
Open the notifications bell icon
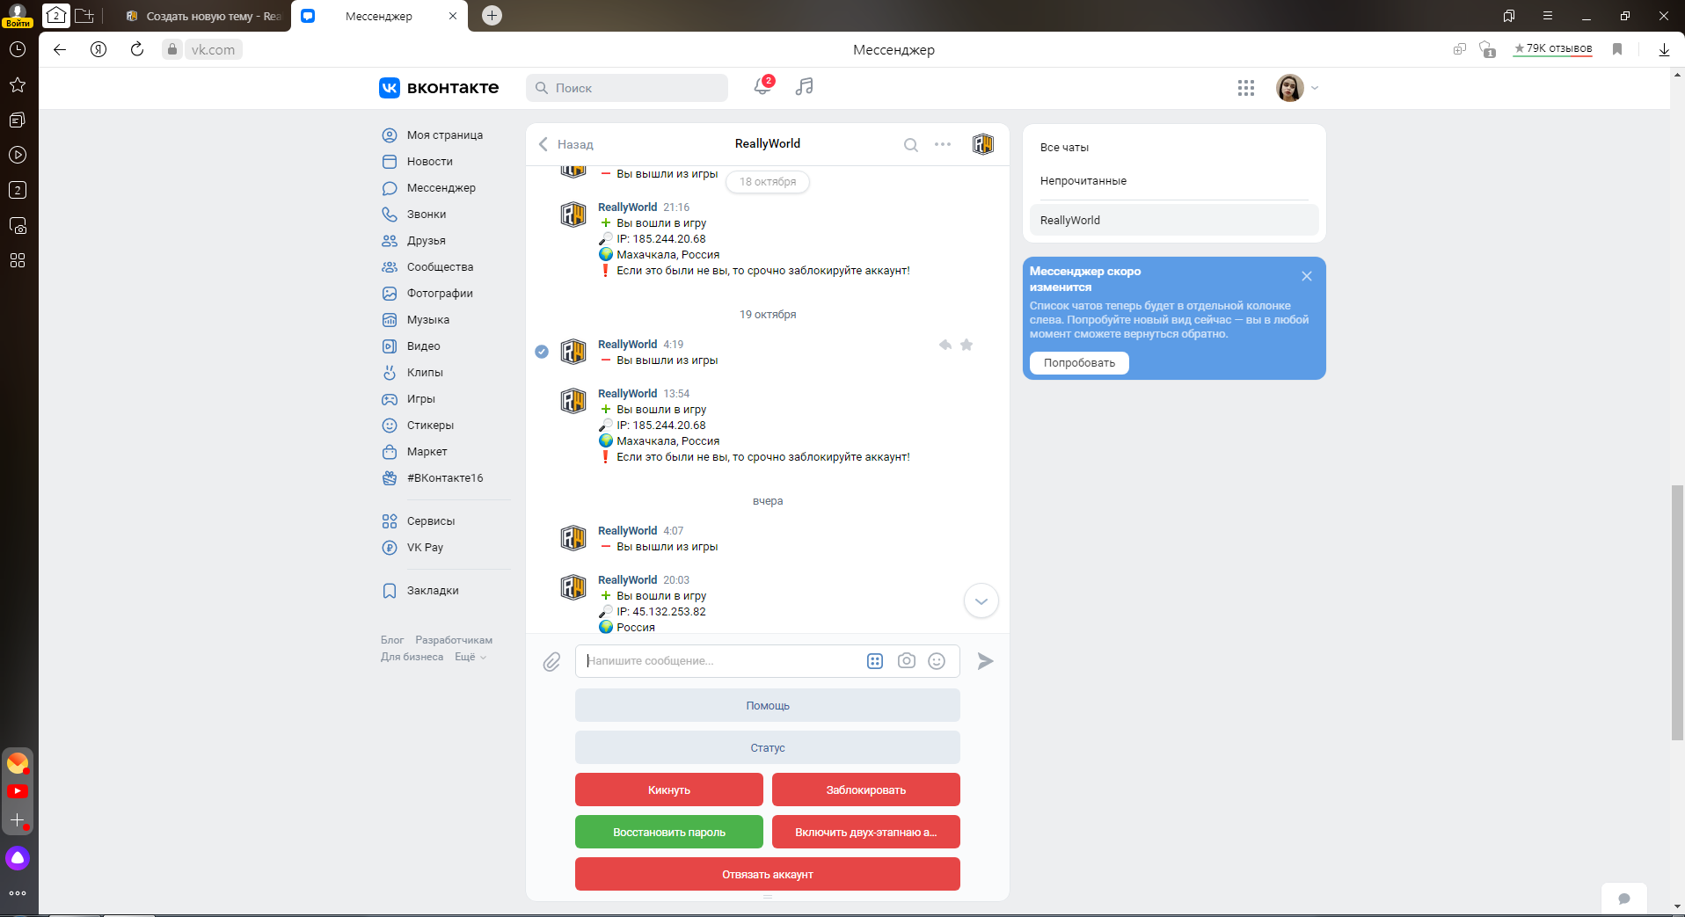point(762,86)
